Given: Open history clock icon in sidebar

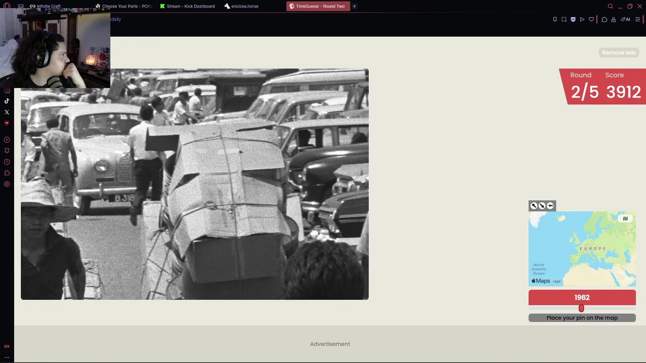Looking at the screenshot, I should (x=7, y=162).
